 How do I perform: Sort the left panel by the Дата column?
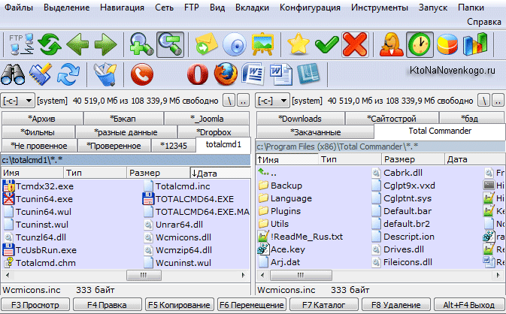coord(220,173)
